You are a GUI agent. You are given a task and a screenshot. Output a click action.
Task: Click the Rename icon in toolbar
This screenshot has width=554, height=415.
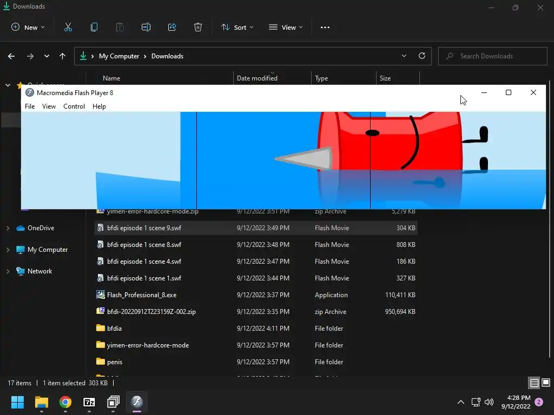(x=146, y=27)
